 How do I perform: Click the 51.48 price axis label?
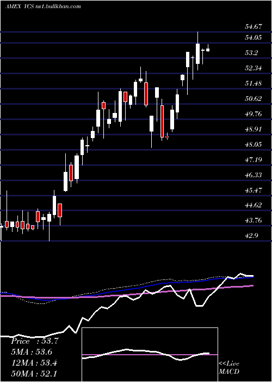tap(254, 83)
